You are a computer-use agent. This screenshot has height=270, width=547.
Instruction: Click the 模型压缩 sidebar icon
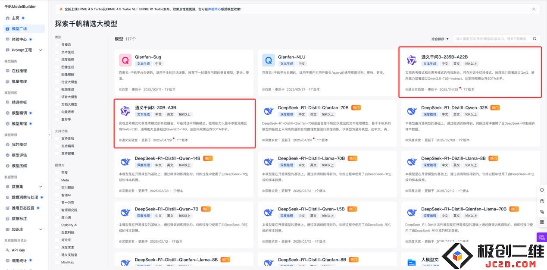[x=7, y=166]
